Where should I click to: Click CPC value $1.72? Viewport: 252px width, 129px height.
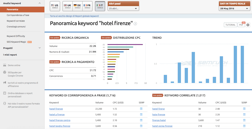pyautogui.click(x=93, y=70)
